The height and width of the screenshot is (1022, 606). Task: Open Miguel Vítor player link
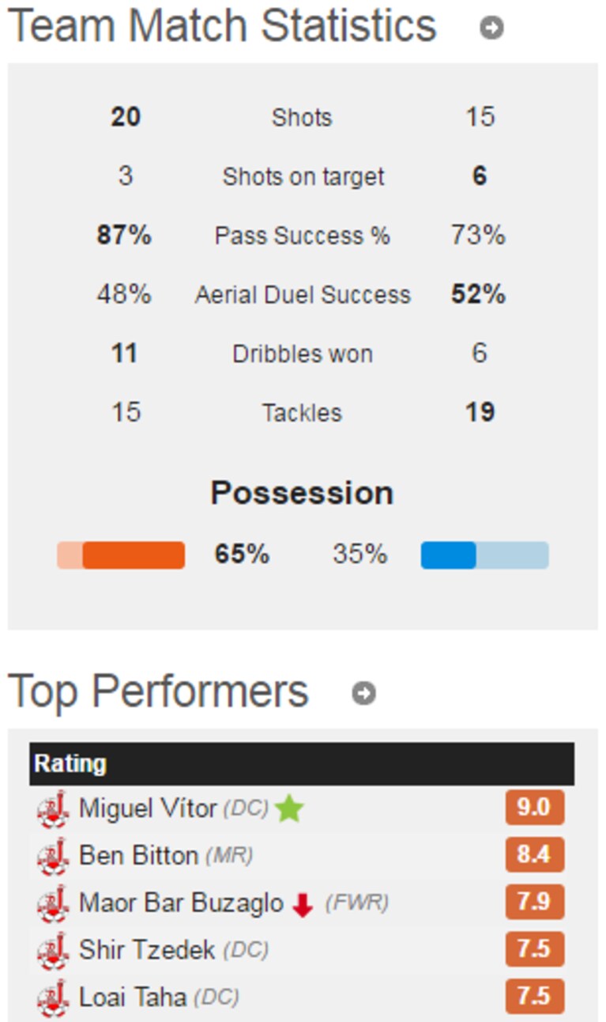click(x=148, y=808)
